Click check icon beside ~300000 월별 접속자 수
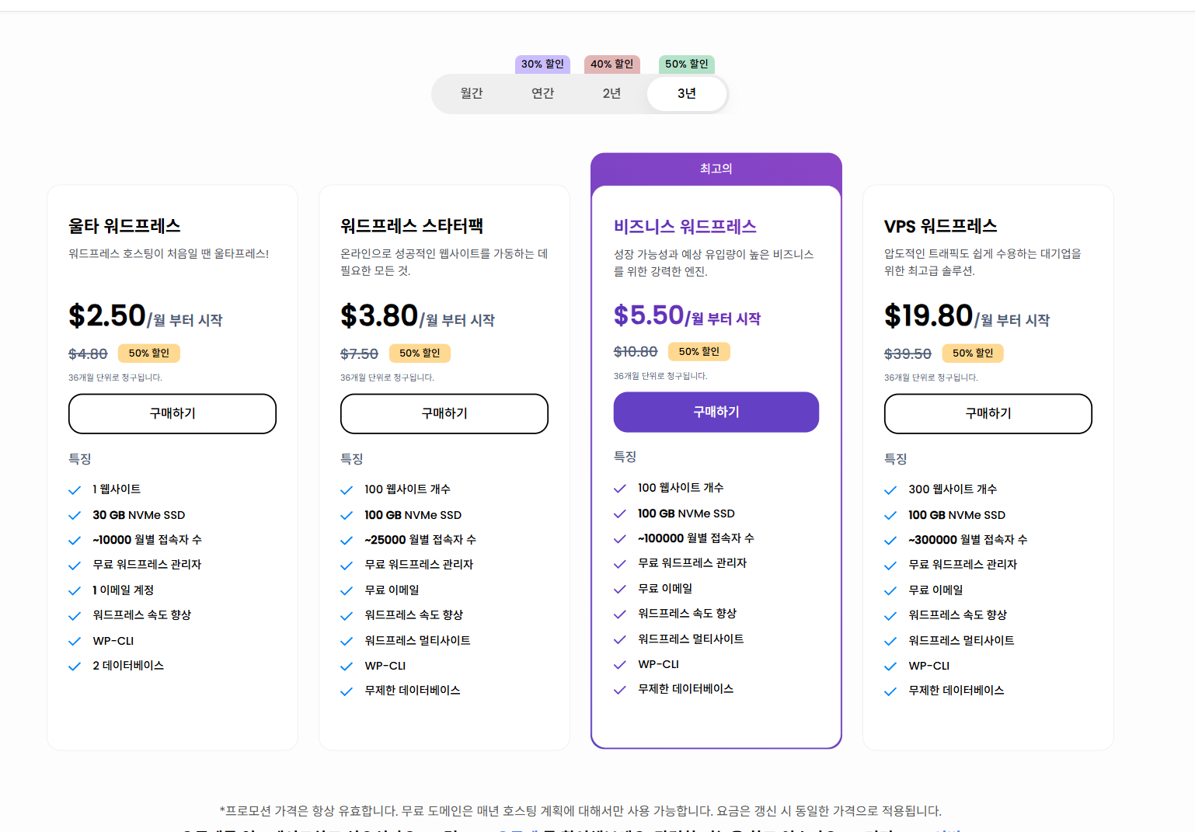Image resolution: width=1195 pixels, height=832 pixels. coord(890,541)
